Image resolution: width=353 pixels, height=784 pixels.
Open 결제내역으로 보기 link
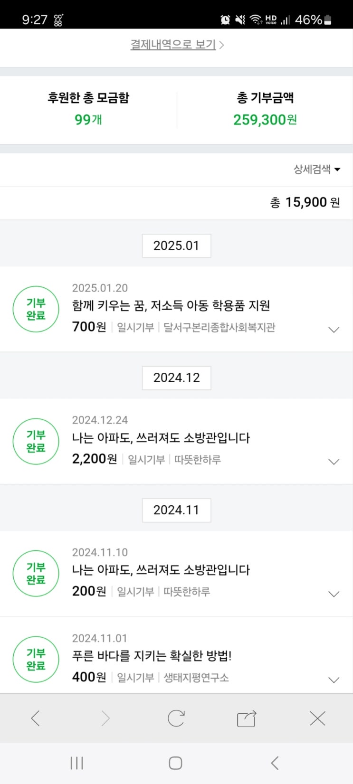[x=177, y=45]
